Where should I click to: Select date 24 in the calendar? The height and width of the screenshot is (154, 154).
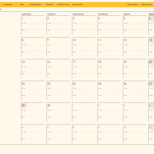pyautogui.click(x=74, y=84)
